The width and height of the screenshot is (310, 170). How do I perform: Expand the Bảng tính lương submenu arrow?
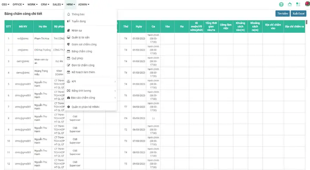115,91
